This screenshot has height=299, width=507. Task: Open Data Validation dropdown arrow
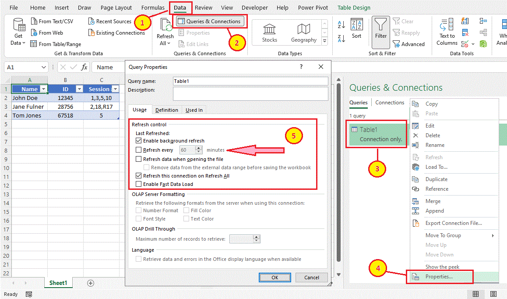pyautogui.click(x=473, y=44)
